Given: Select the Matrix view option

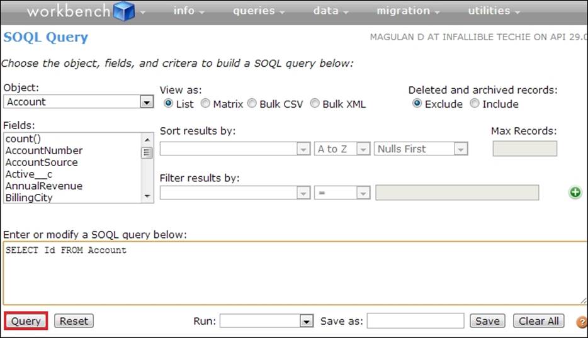Looking at the screenshot, I should pyautogui.click(x=206, y=104).
